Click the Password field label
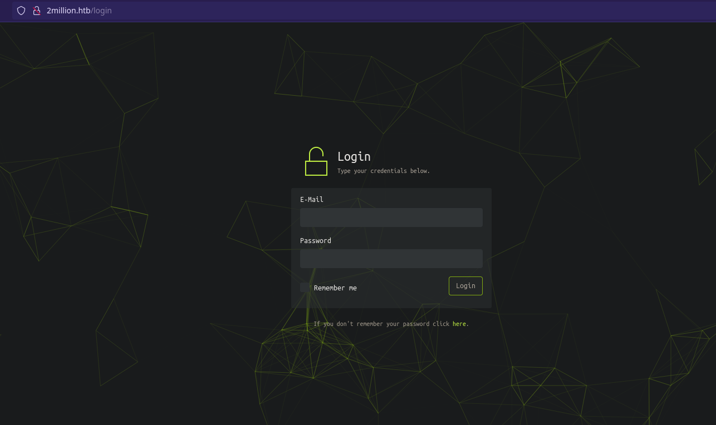Viewport: 716px width, 425px height. [x=315, y=241]
